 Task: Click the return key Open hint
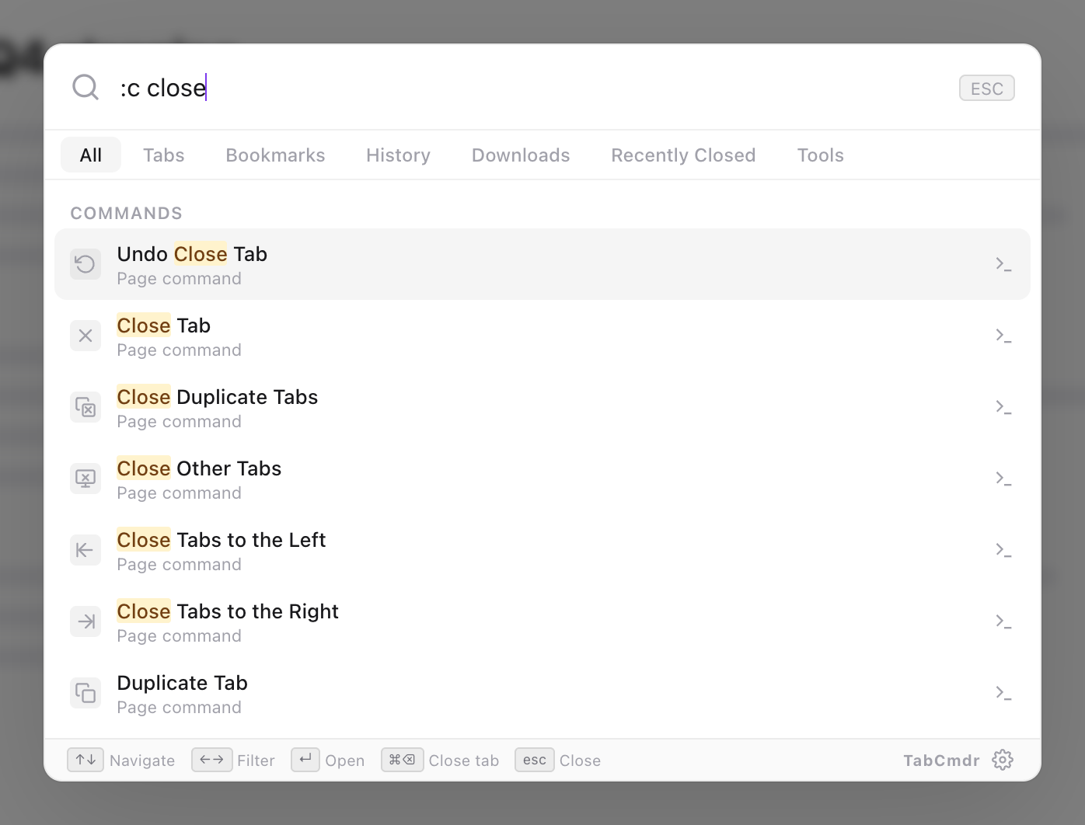pos(305,760)
